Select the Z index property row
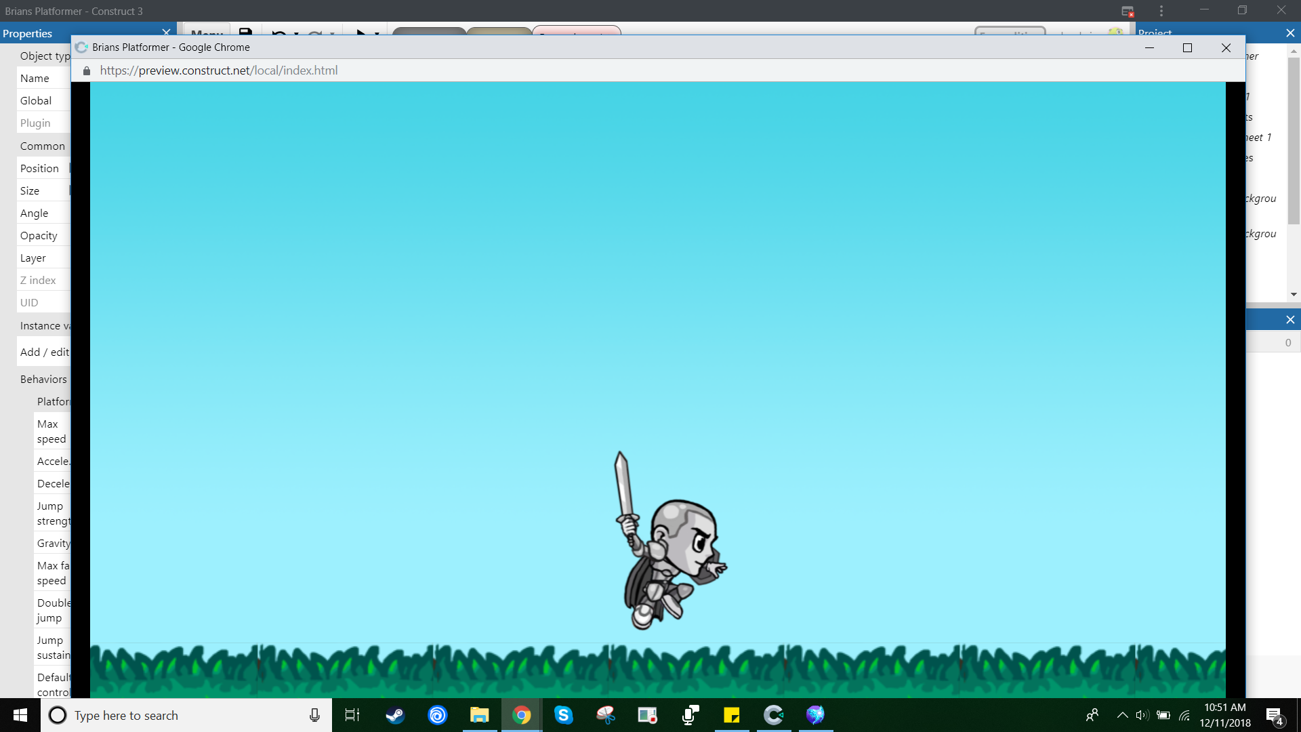Image resolution: width=1301 pixels, height=732 pixels. click(43, 281)
